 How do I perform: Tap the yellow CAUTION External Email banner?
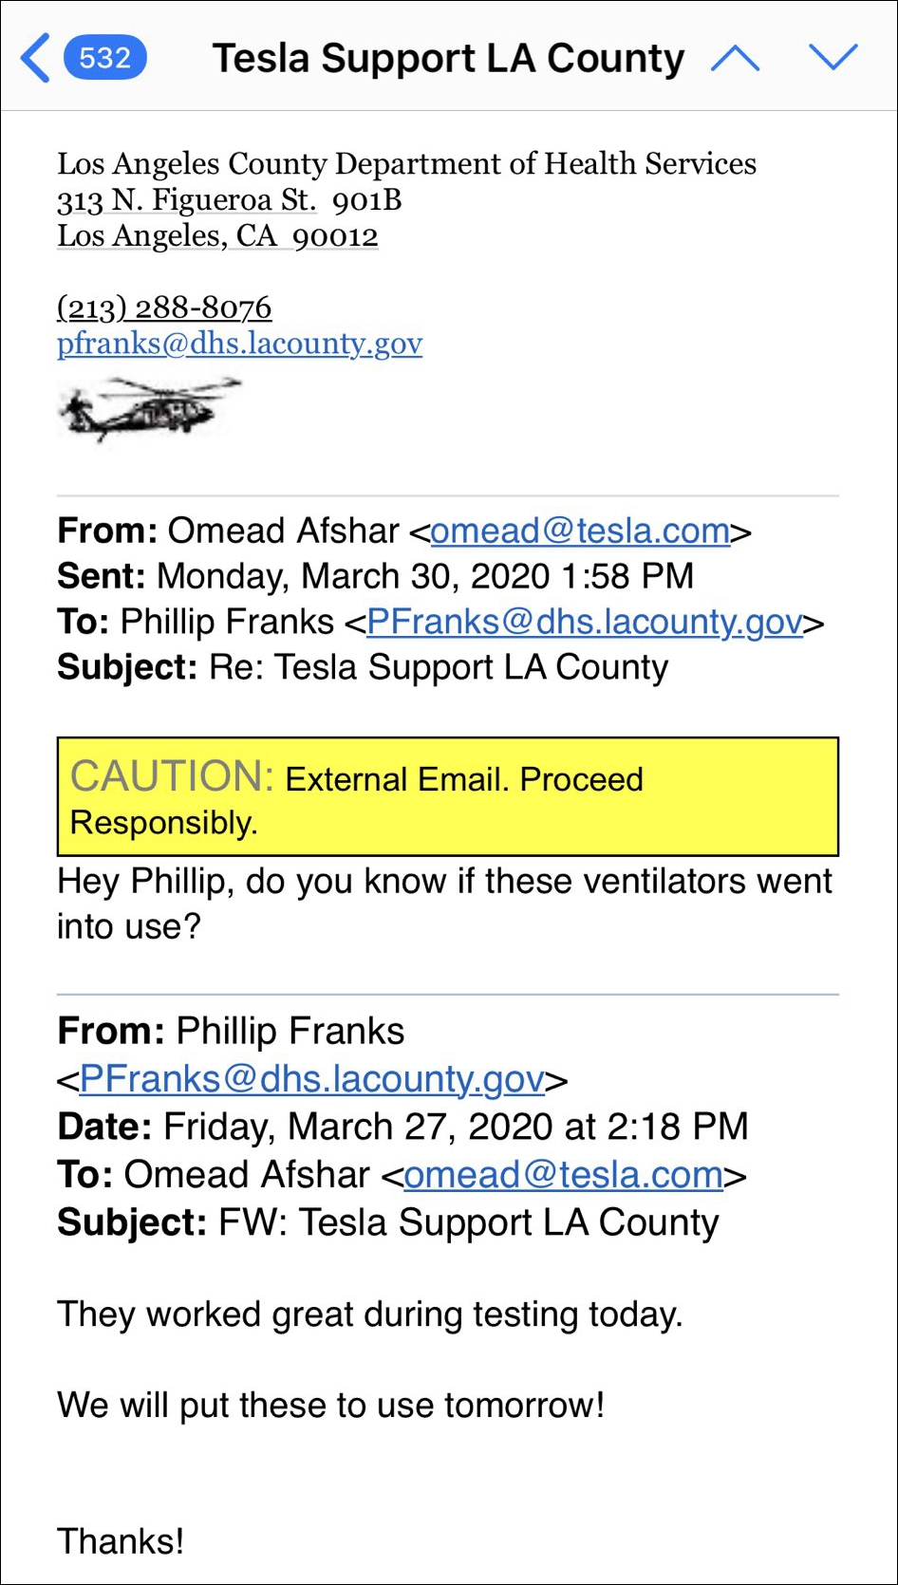click(x=447, y=797)
